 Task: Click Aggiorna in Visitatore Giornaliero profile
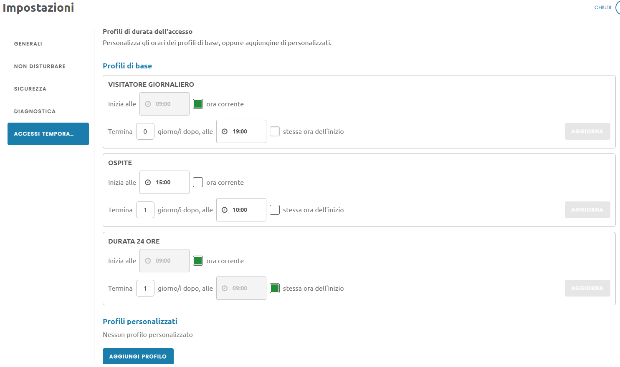(587, 131)
